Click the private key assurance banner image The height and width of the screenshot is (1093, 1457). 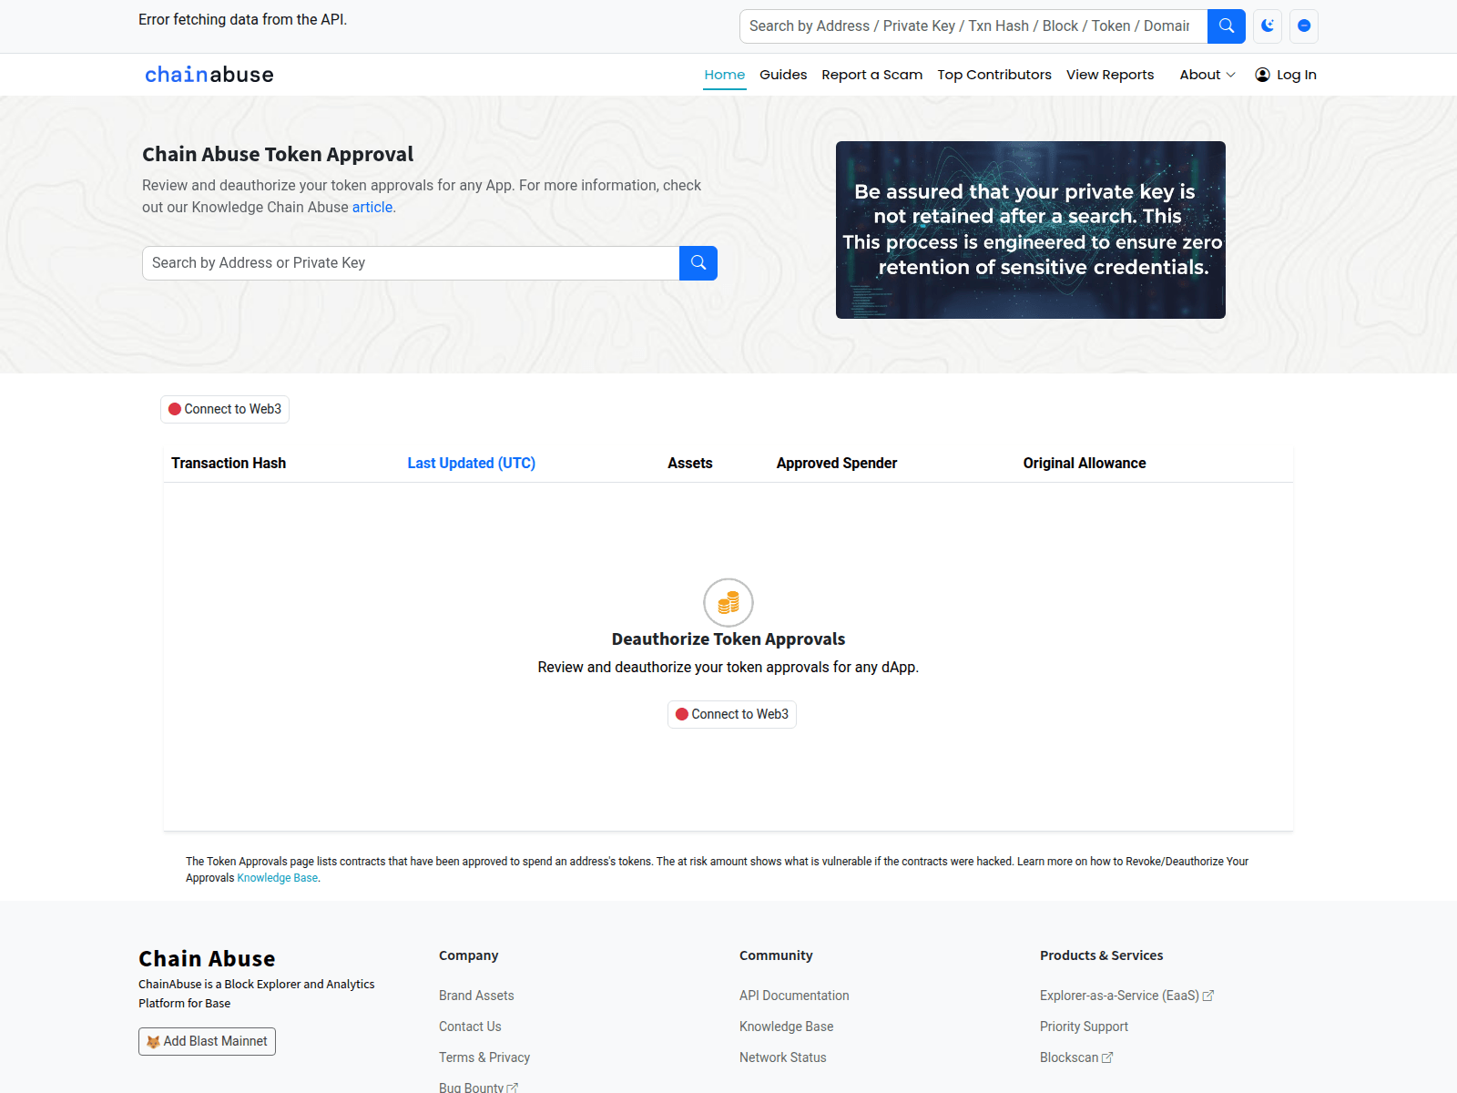point(1031,230)
